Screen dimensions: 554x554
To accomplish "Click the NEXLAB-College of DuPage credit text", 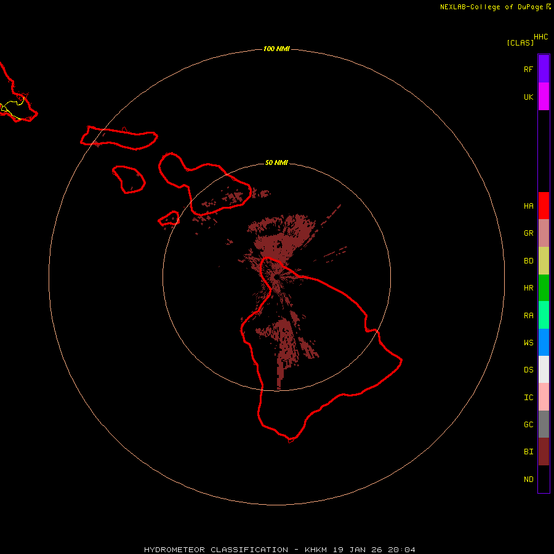I will 491,7.
